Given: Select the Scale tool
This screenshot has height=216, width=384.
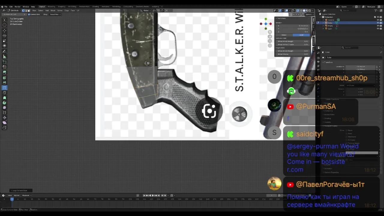Looking at the screenshot, I should (4, 41).
